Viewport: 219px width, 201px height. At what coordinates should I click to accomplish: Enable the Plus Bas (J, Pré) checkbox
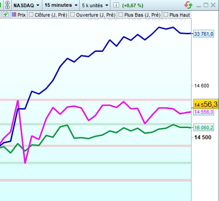121,14
